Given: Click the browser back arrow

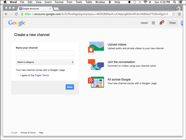Looking at the screenshot, I should [6, 14].
